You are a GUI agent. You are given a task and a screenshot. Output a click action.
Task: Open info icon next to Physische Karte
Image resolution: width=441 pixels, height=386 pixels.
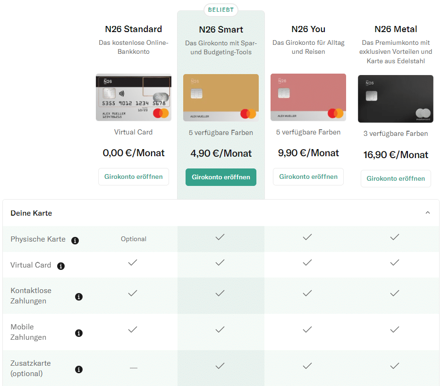click(75, 241)
